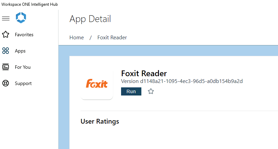The width and height of the screenshot is (278, 149).
Task: Open the Support section label
Action: pyautogui.click(x=23, y=83)
